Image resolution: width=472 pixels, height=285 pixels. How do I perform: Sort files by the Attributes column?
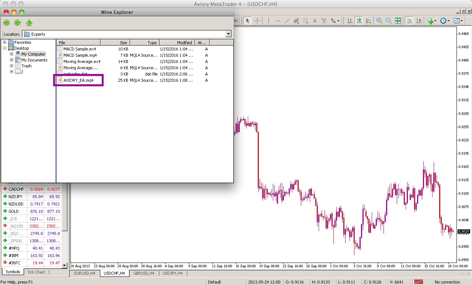[202, 43]
